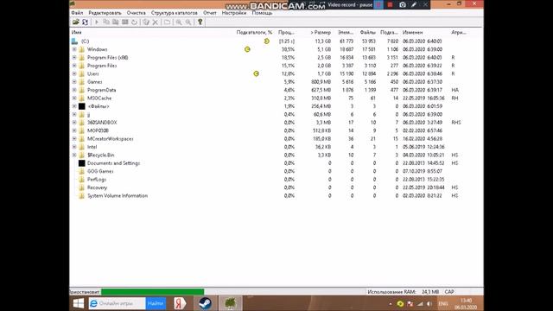Click the question mark help icon
This screenshot has width=553, height=311.
click(200, 22)
